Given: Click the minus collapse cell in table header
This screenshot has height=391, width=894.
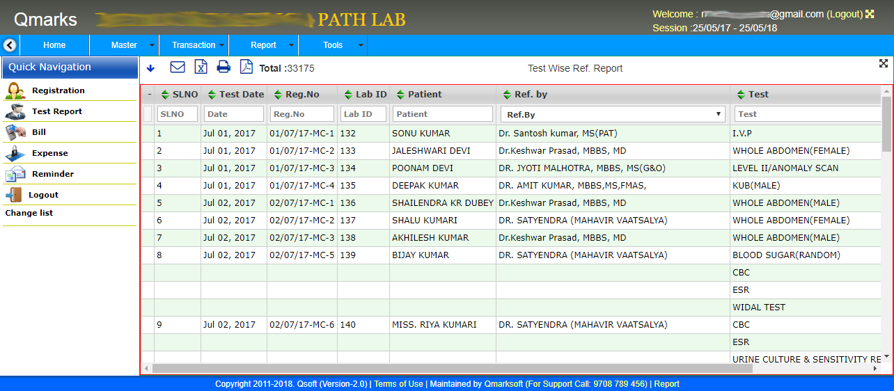Looking at the screenshot, I should 149,95.
